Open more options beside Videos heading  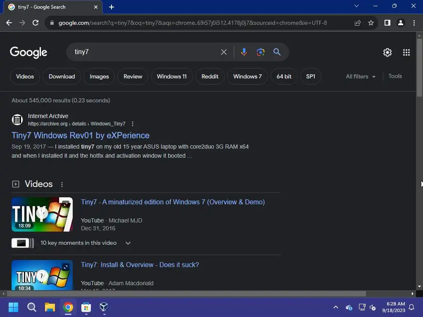pos(62,185)
